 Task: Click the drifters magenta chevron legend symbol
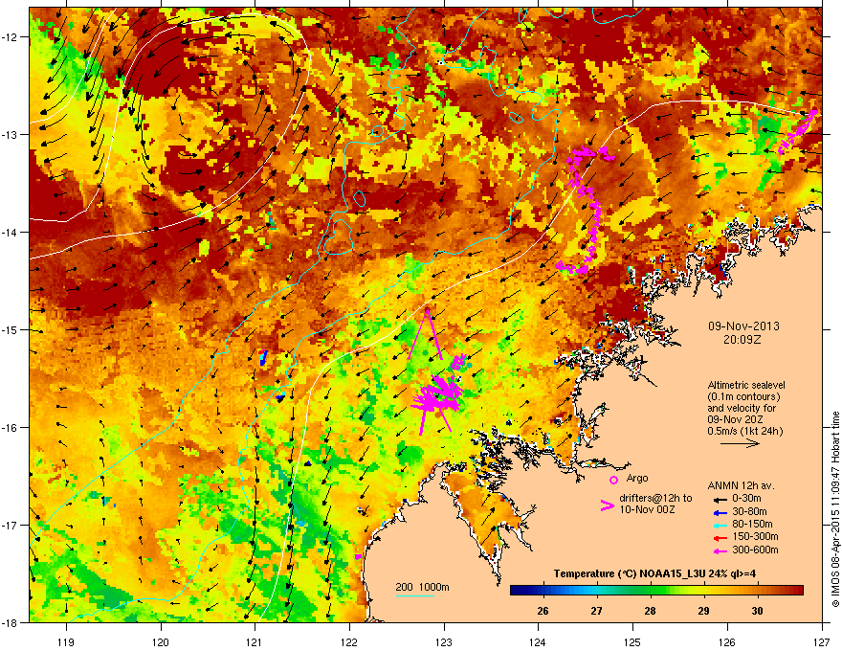(607, 505)
